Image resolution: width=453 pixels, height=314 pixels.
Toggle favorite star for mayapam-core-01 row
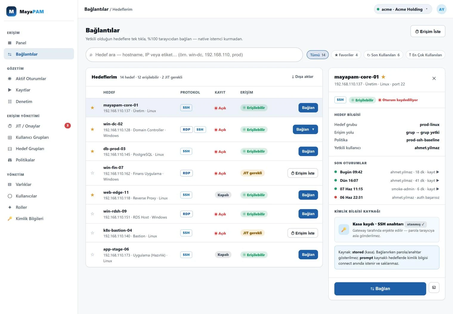pos(92,108)
